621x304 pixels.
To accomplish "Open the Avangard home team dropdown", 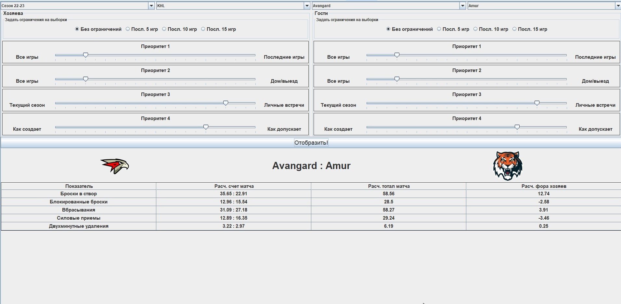I will [x=462, y=6].
